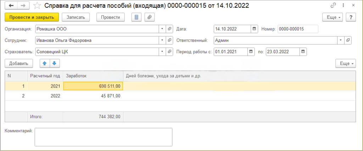The image size is (363, 151).
Task: Open the document movements report icon
Action: pyautogui.click(x=136, y=17)
